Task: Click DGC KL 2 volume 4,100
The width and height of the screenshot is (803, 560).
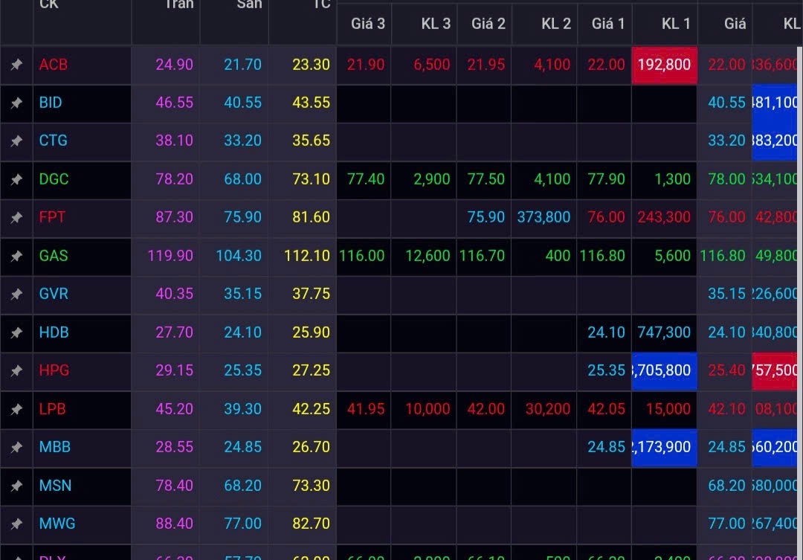Action: [x=552, y=179]
